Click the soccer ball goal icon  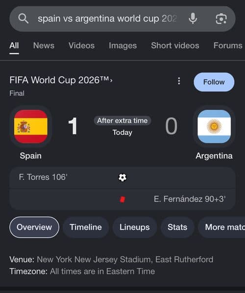(x=122, y=178)
